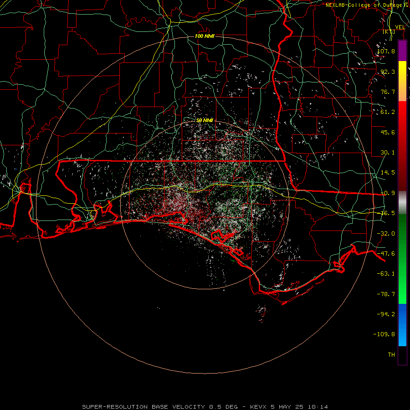The image size is (410, 410).
Task: Click the -47.6 legend value
Action: (x=386, y=254)
